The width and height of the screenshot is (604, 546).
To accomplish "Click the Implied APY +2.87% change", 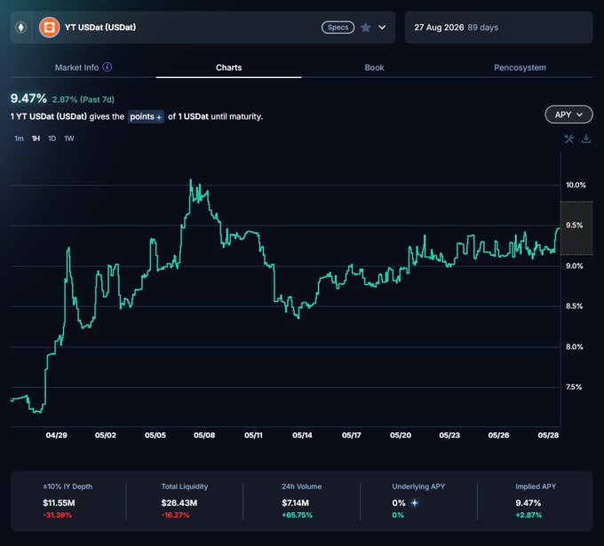I will 528,515.
